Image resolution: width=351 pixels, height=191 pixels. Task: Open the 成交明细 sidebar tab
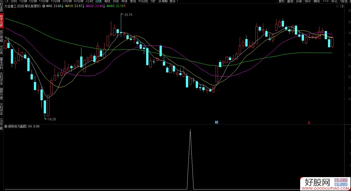pos(2,36)
